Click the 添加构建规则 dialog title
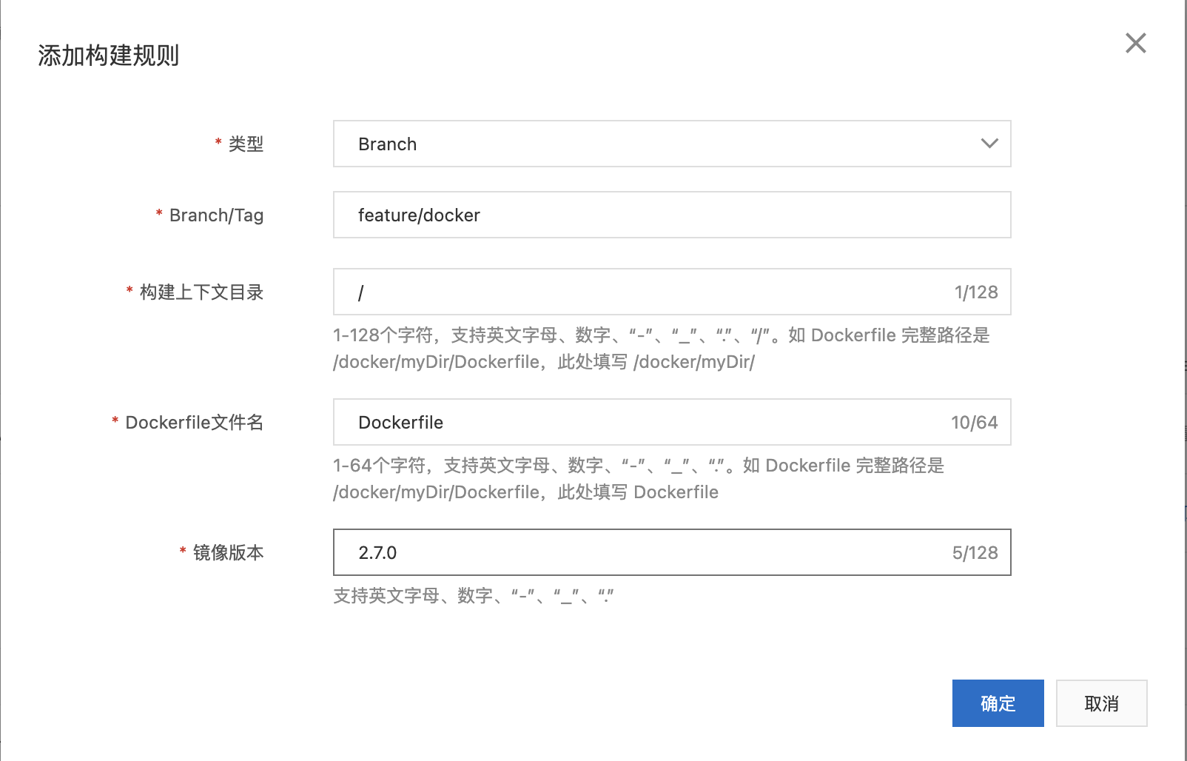The width and height of the screenshot is (1187, 761). (x=109, y=56)
